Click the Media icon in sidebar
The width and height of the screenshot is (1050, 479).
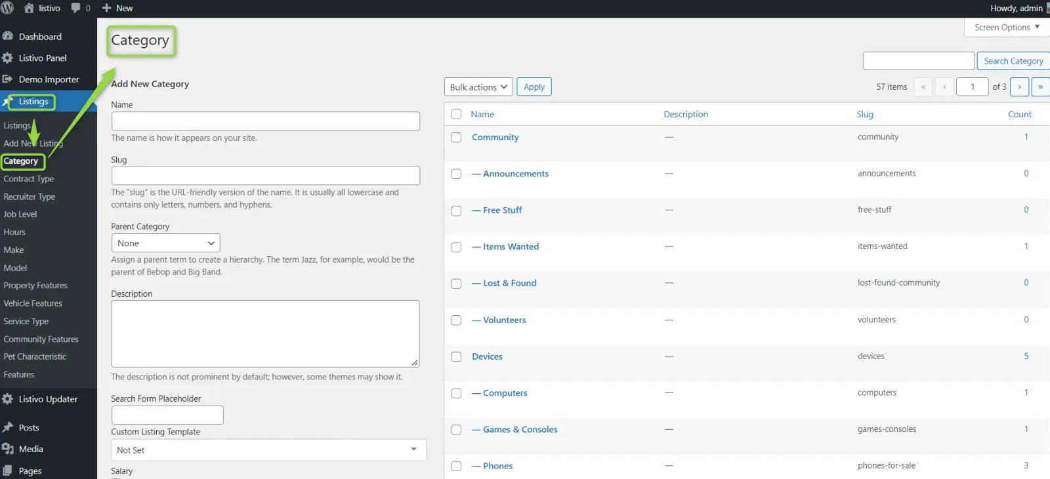8,449
